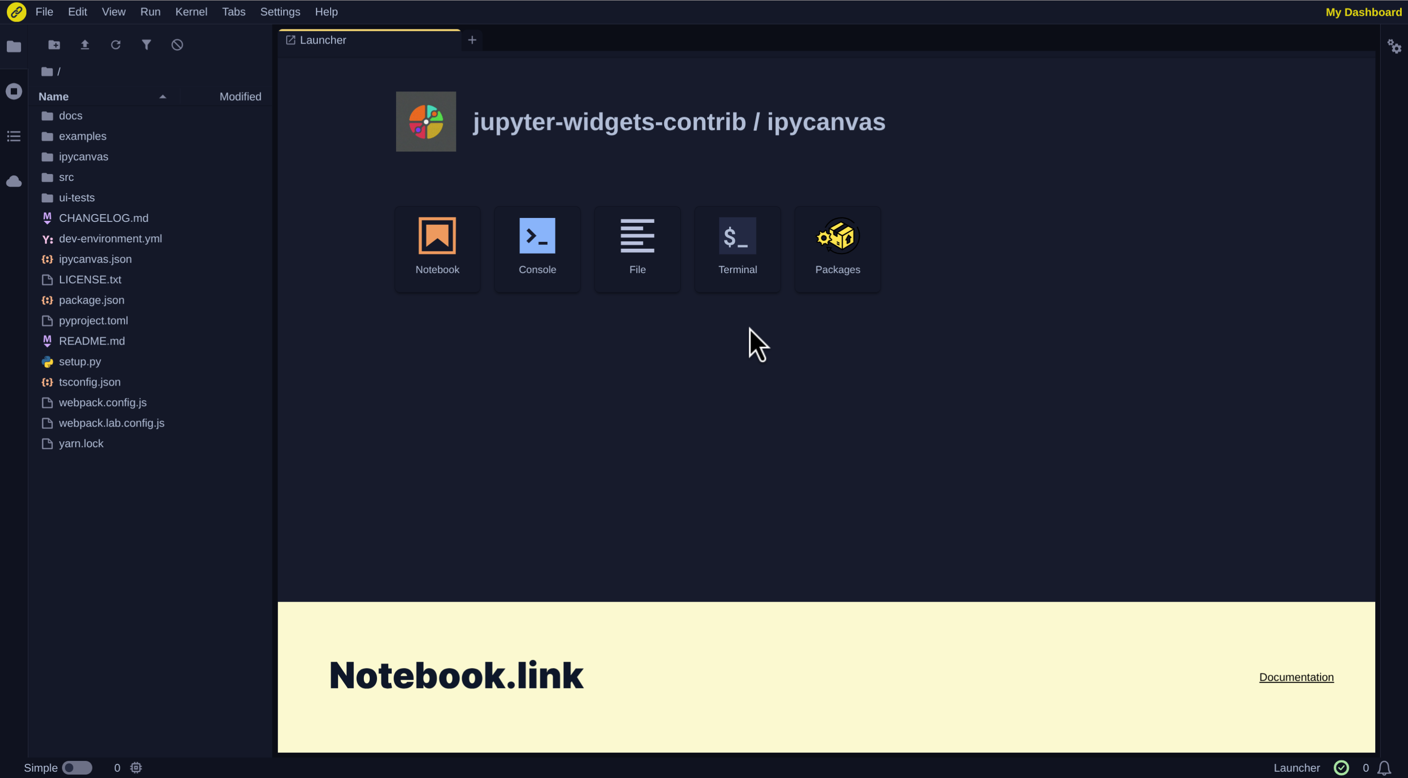
Task: Click the cloud sync icon in the sidebar
Action: coord(14,181)
